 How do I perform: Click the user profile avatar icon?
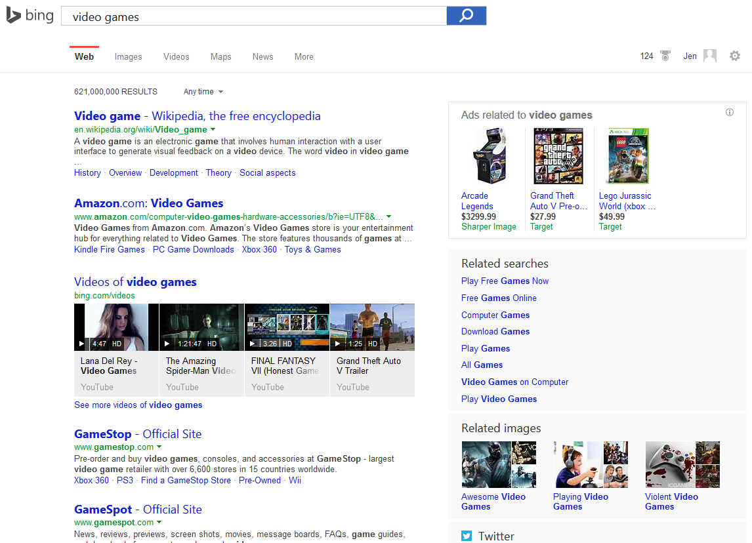[x=710, y=56]
